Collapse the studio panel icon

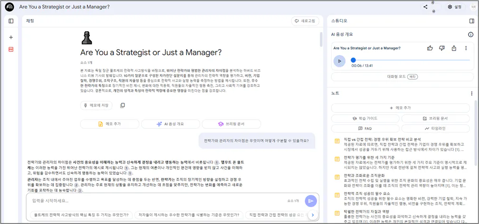tap(472, 21)
